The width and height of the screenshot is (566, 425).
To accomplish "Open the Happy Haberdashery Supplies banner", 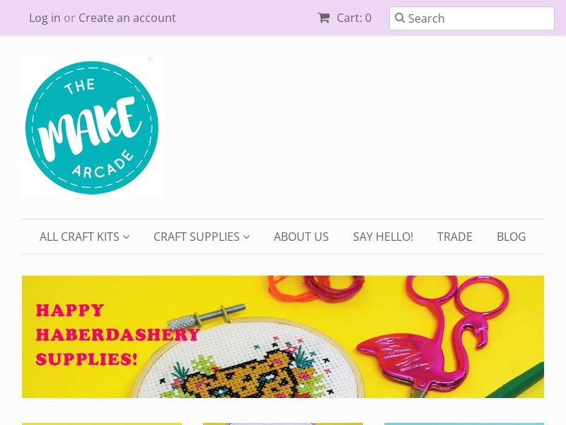I will click(283, 337).
